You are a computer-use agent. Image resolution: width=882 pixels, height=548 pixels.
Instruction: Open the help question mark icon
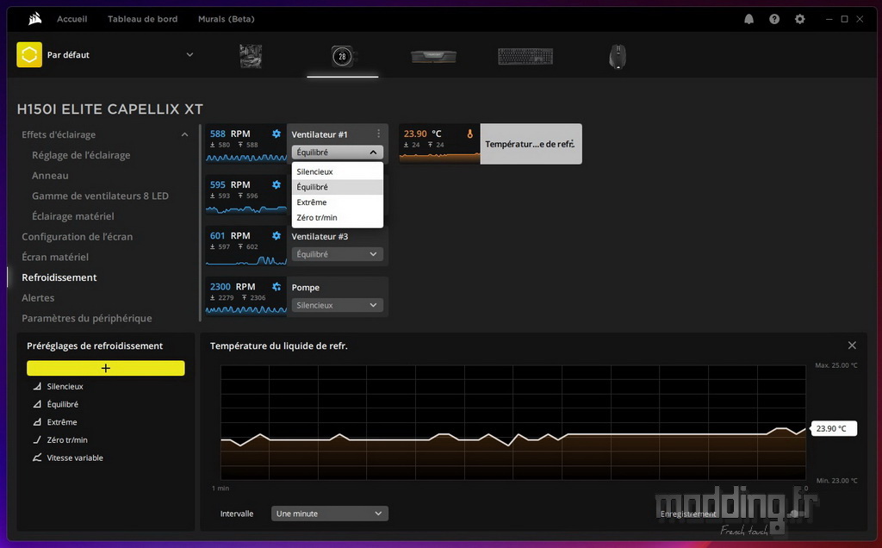click(x=774, y=19)
